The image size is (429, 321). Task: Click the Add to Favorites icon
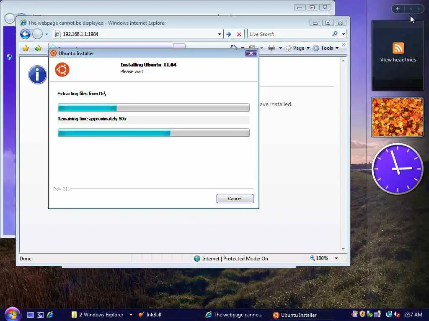click(38, 48)
